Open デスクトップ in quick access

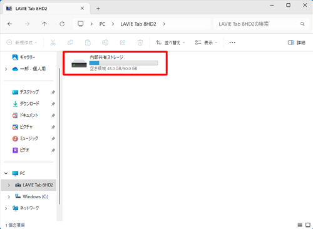[x=26, y=92]
